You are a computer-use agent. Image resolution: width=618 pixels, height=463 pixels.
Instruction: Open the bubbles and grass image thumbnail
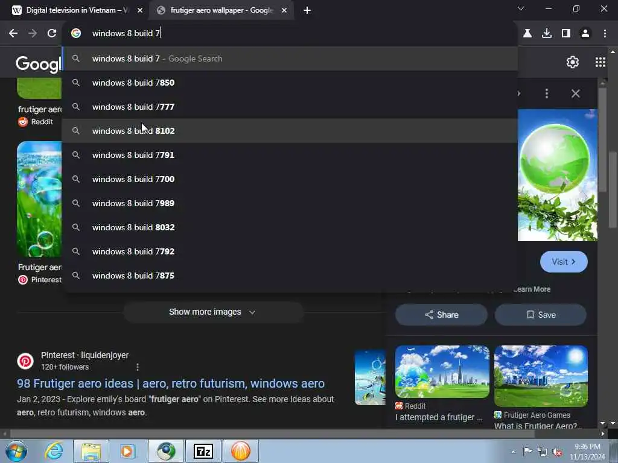pos(39,199)
